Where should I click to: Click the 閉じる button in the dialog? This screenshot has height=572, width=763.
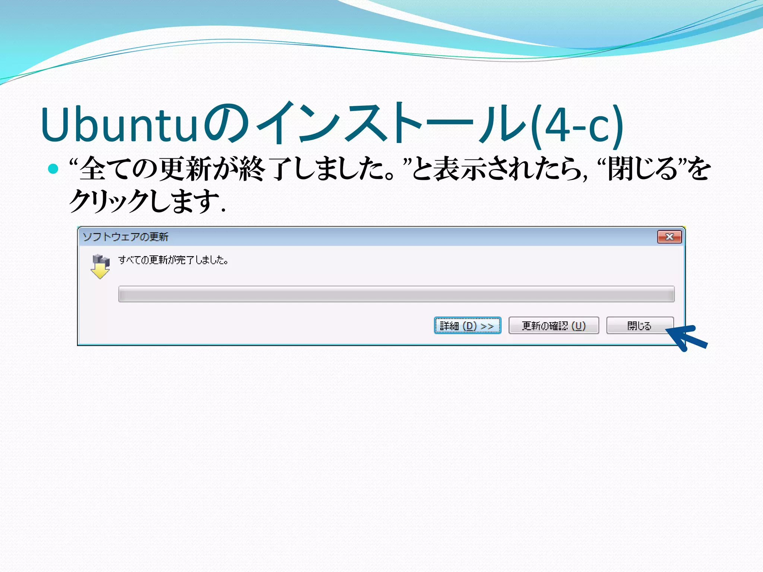pos(640,325)
